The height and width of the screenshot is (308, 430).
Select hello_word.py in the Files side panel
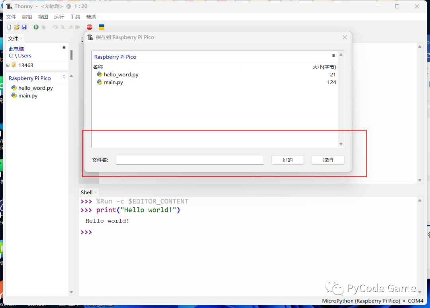coord(35,88)
